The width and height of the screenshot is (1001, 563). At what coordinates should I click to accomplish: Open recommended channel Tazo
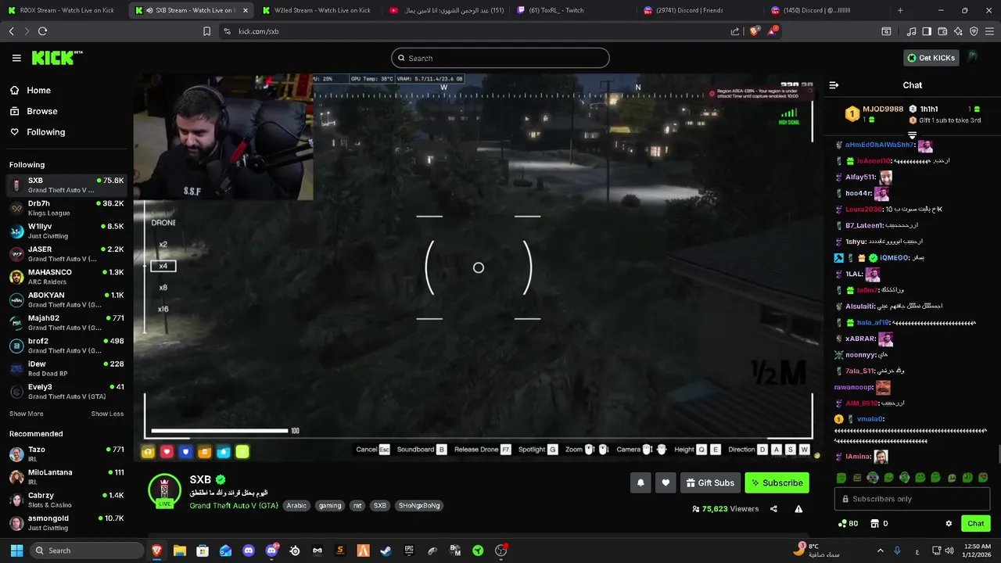point(66,454)
